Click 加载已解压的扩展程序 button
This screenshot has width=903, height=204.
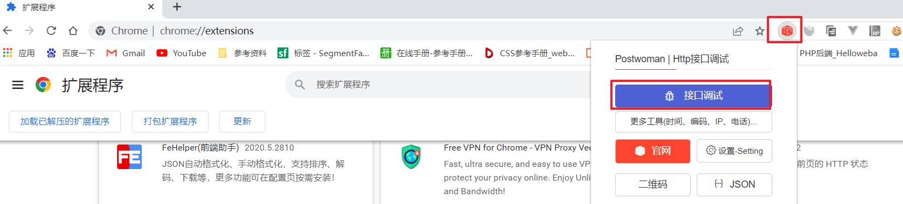[65, 122]
